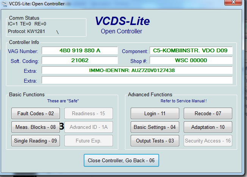Click the 'Comm Status' group label
The height and width of the screenshot is (177, 247).
(24, 18)
